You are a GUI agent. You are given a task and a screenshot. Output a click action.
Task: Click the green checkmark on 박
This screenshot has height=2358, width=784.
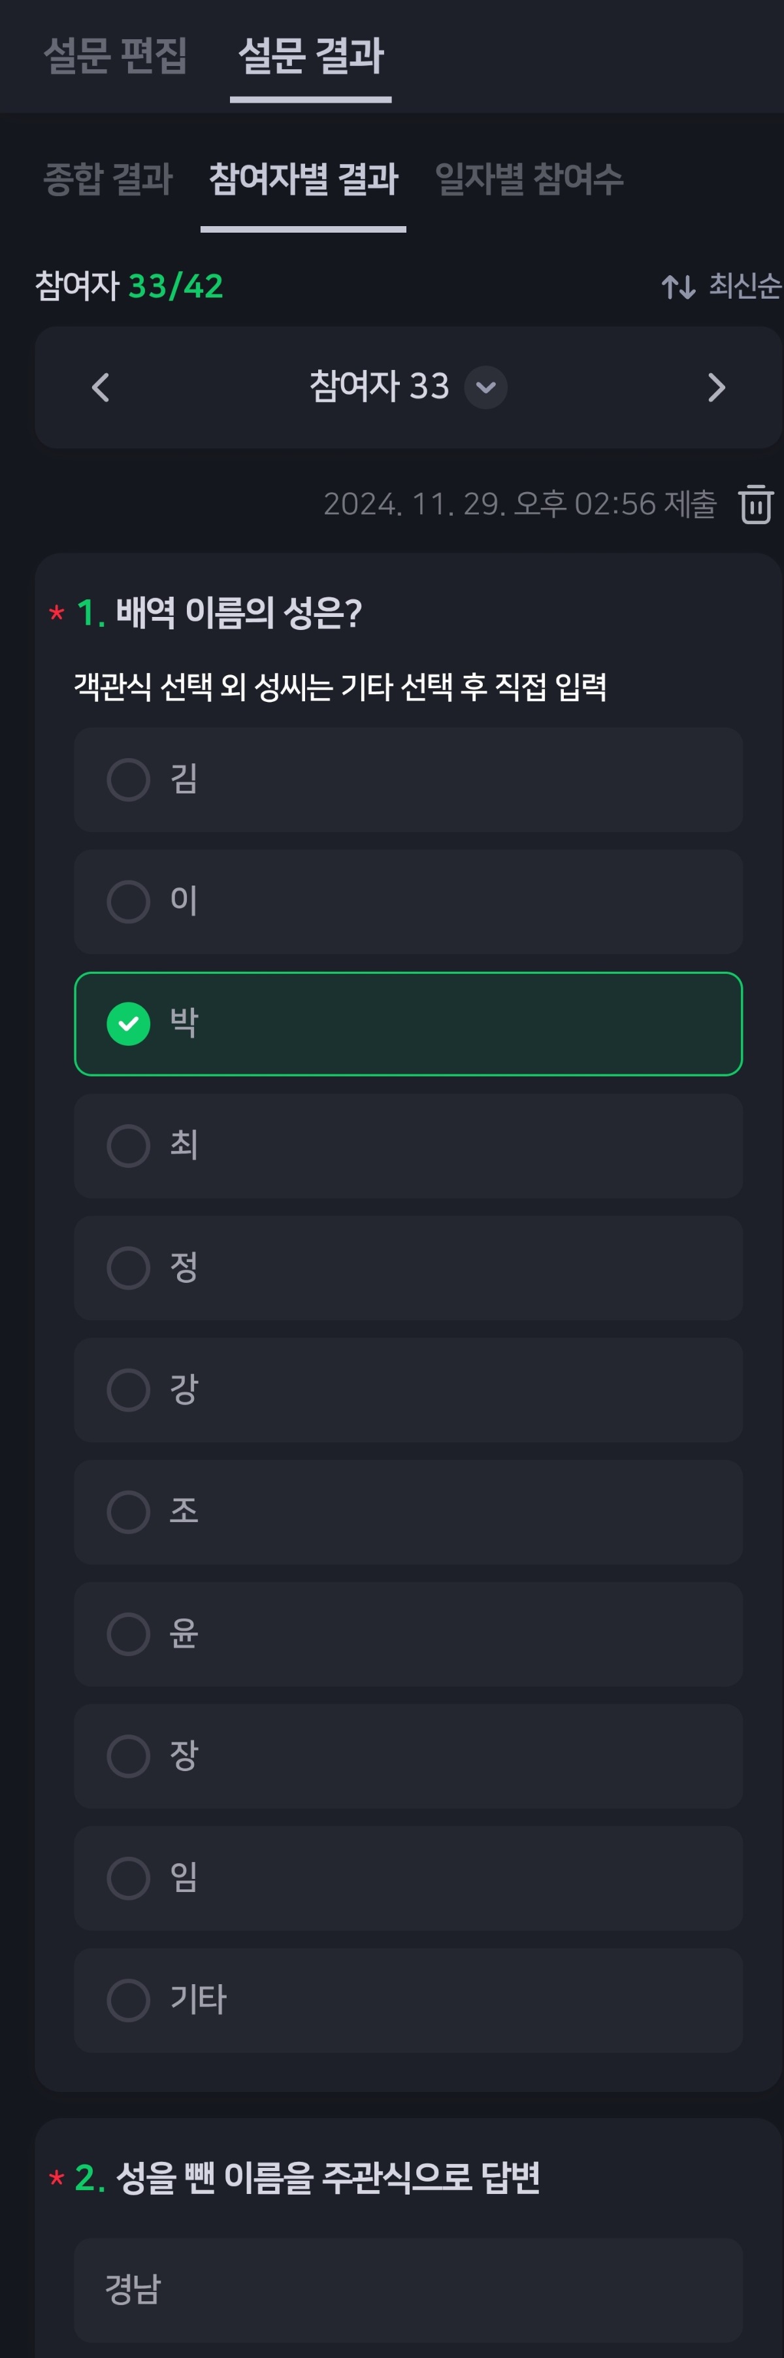click(x=129, y=1023)
